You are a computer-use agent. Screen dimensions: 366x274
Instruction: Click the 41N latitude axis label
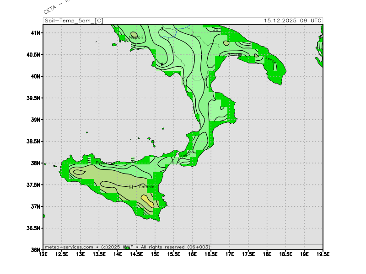tap(36, 33)
